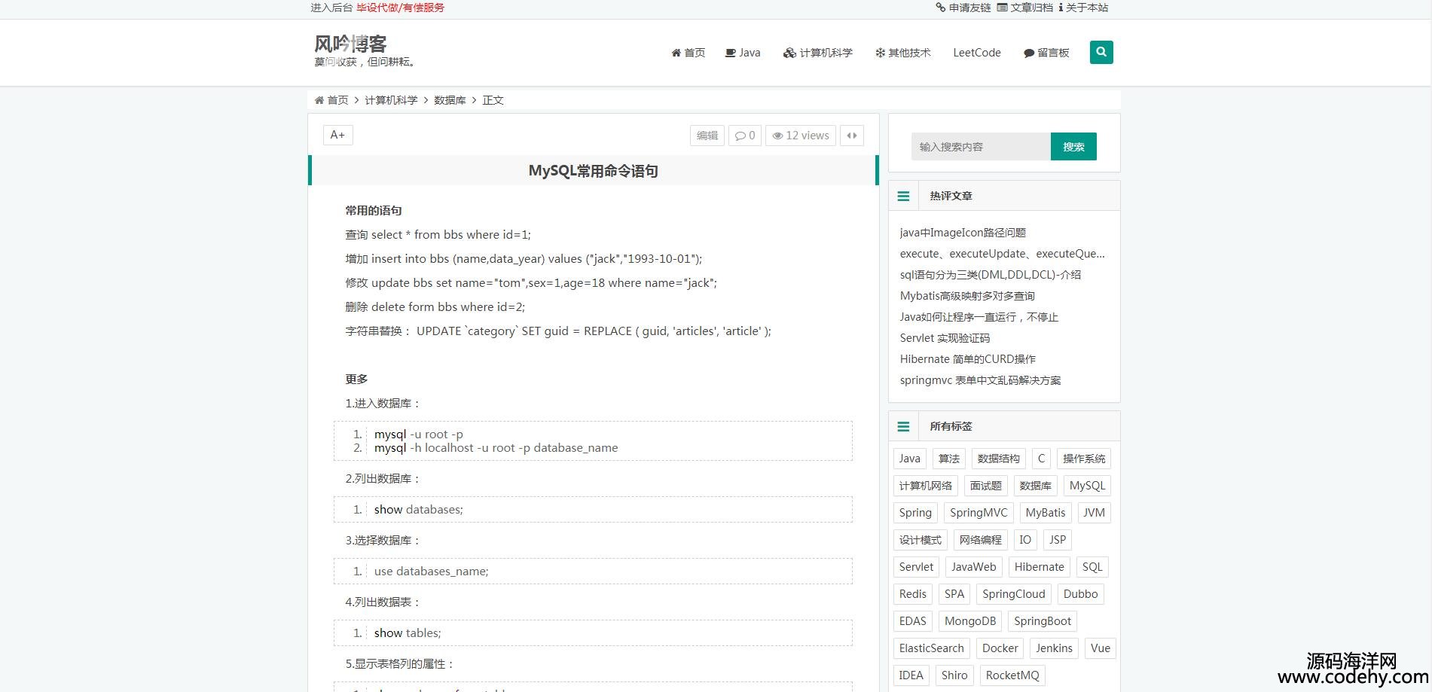Open the teal search icon in header

[1101, 52]
